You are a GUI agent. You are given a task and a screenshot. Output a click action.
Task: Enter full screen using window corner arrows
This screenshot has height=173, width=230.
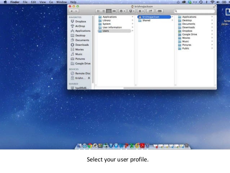coord(214,7)
